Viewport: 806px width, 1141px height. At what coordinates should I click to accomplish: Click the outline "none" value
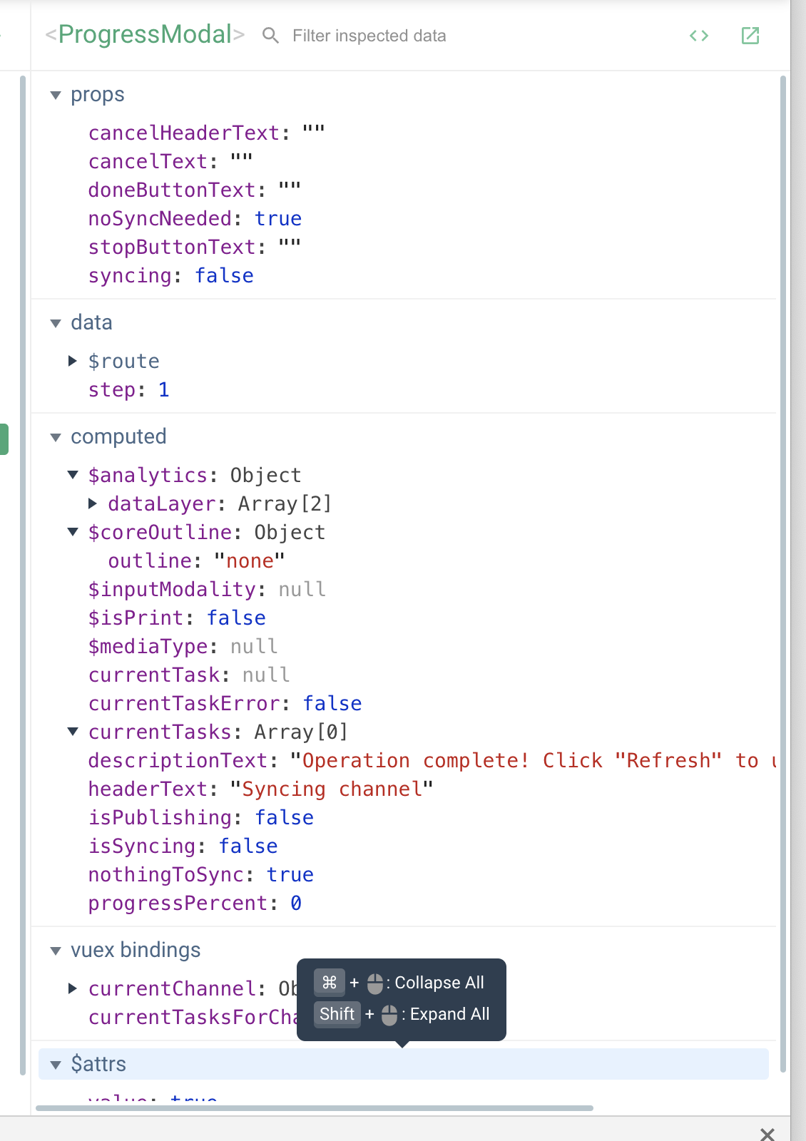pos(250,561)
